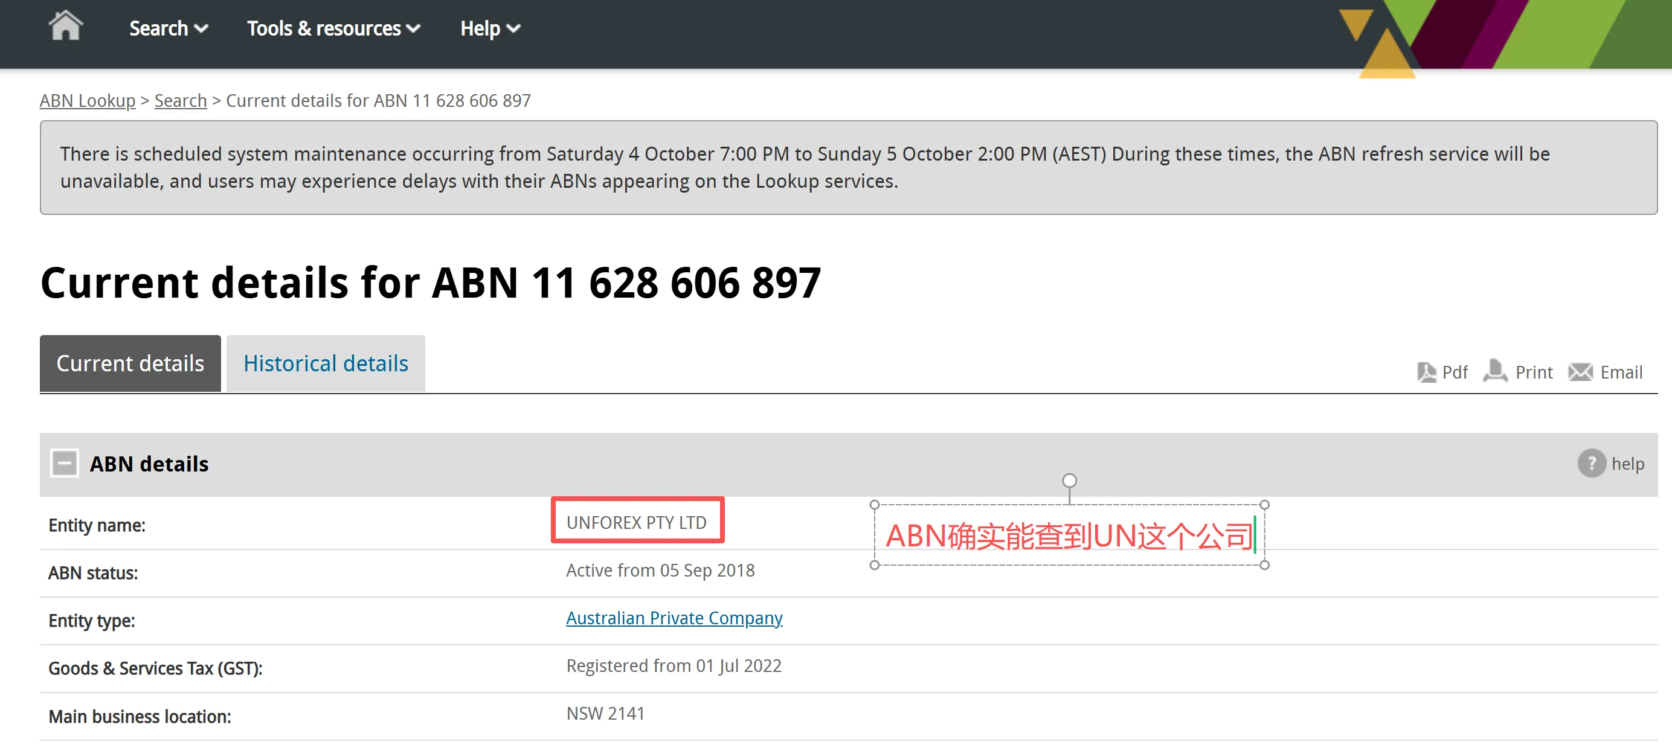Click the Main business location label

pos(140,717)
